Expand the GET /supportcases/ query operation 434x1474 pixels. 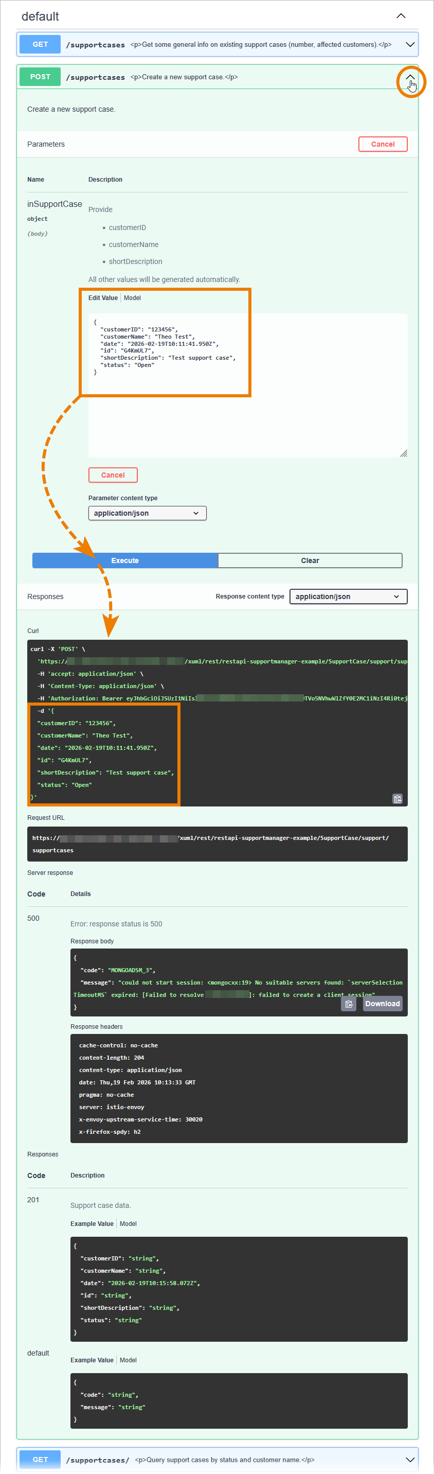coord(409,1460)
